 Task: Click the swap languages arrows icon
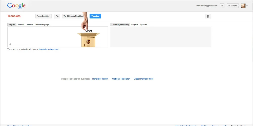point(57,16)
